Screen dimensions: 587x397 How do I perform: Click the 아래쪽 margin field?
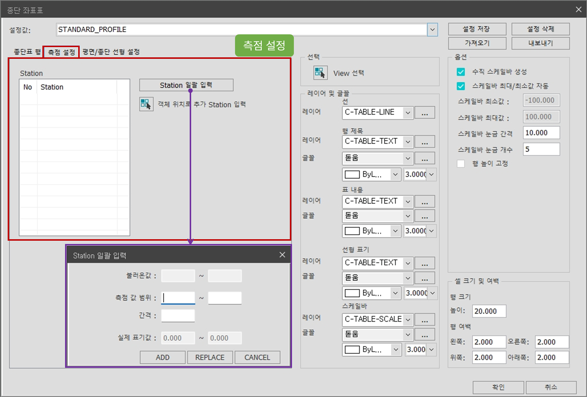coord(552,357)
